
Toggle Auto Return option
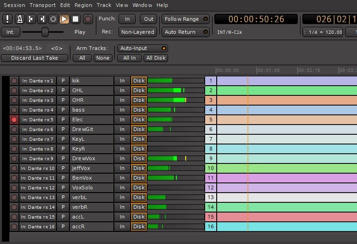186,32
